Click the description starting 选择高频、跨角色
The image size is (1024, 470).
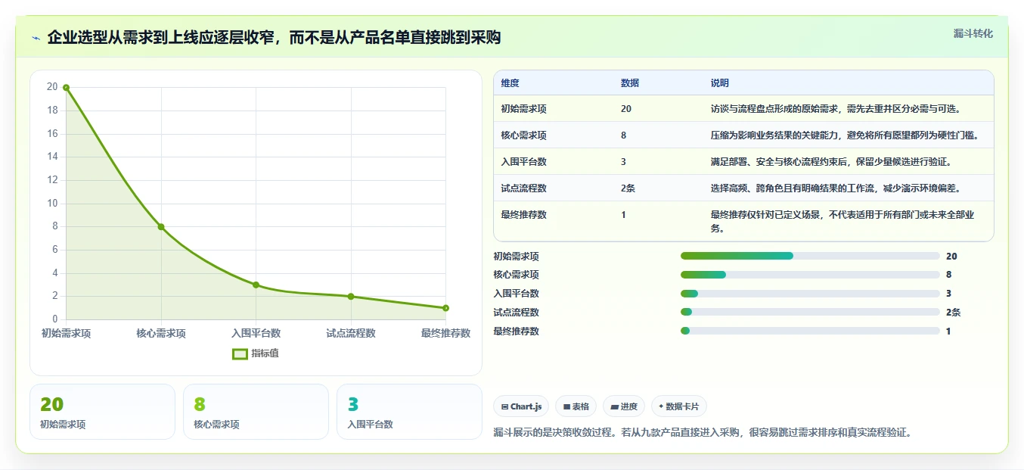pos(836,188)
